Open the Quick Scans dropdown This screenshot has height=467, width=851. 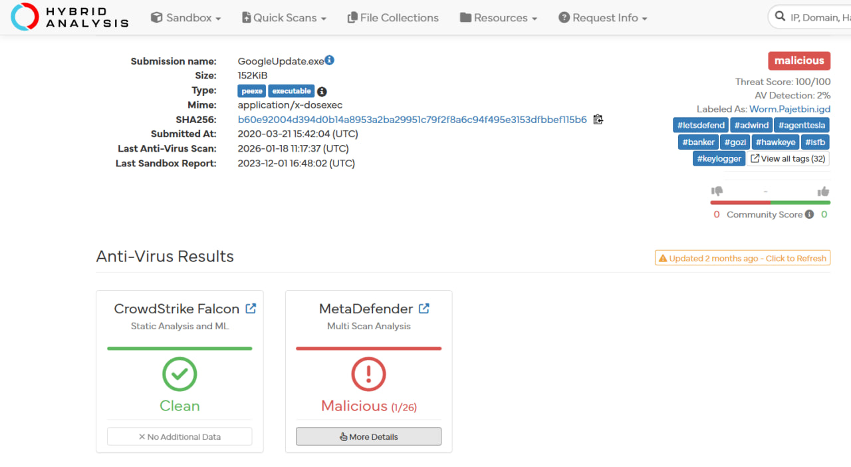tap(284, 18)
